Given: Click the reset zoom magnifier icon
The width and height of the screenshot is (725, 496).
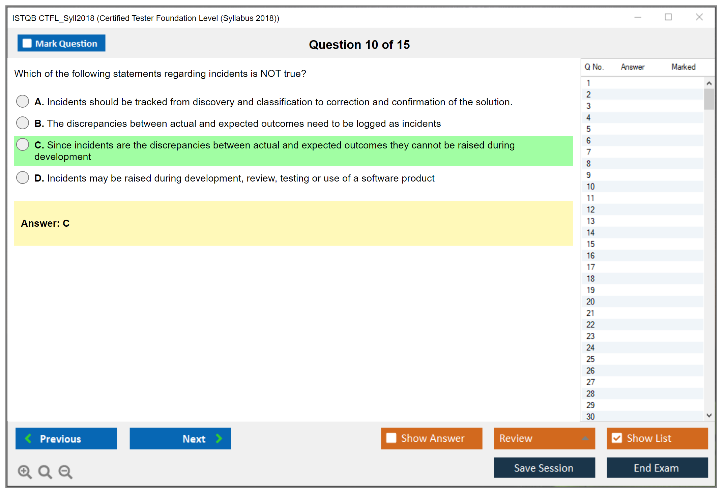Looking at the screenshot, I should [x=45, y=471].
